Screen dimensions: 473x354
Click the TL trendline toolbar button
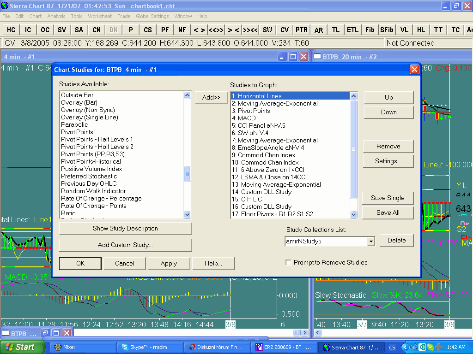[335, 29]
